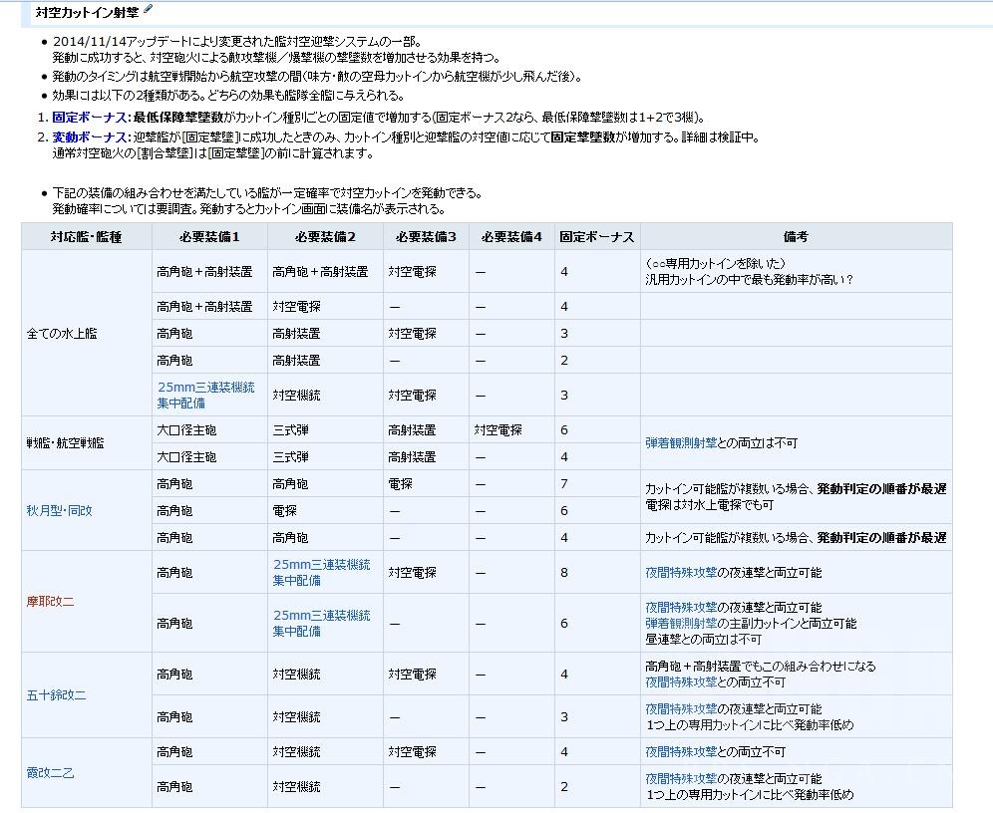Click 高射装置 in the 全ての水上艦 bonus 2 row
Screen dimensions: 993x813
point(296,361)
